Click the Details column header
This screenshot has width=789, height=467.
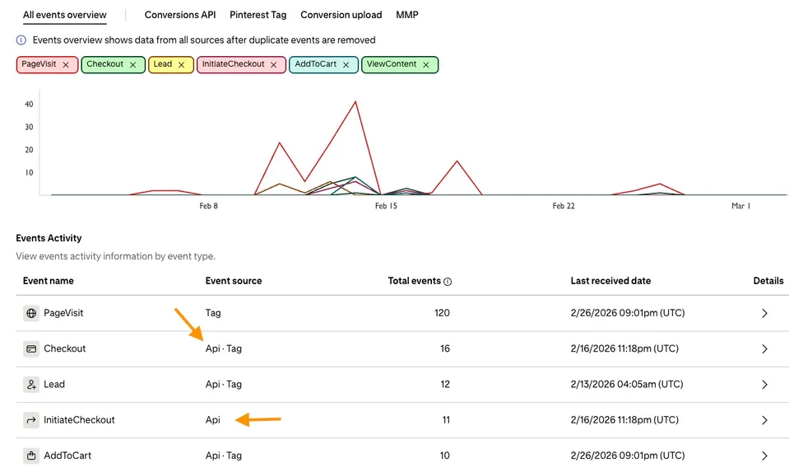pyautogui.click(x=768, y=281)
